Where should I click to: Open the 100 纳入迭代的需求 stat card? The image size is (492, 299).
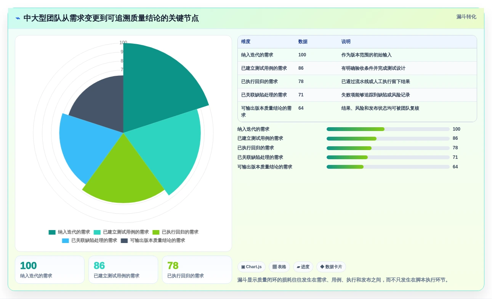tap(50, 270)
